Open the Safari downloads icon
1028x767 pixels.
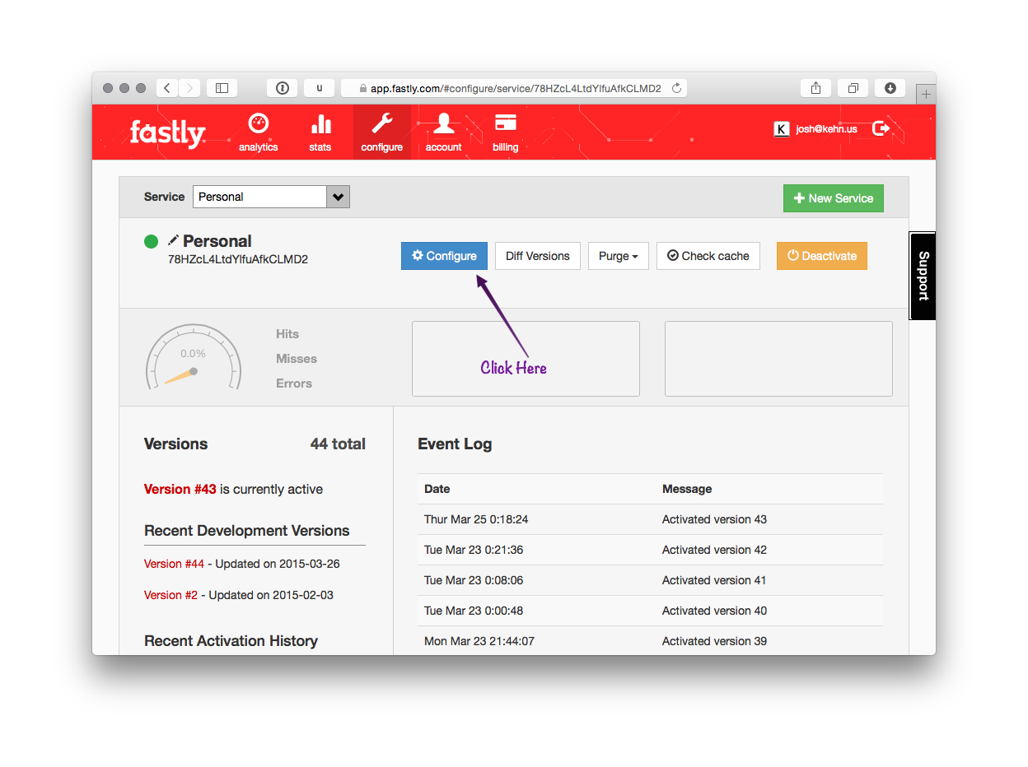point(890,88)
